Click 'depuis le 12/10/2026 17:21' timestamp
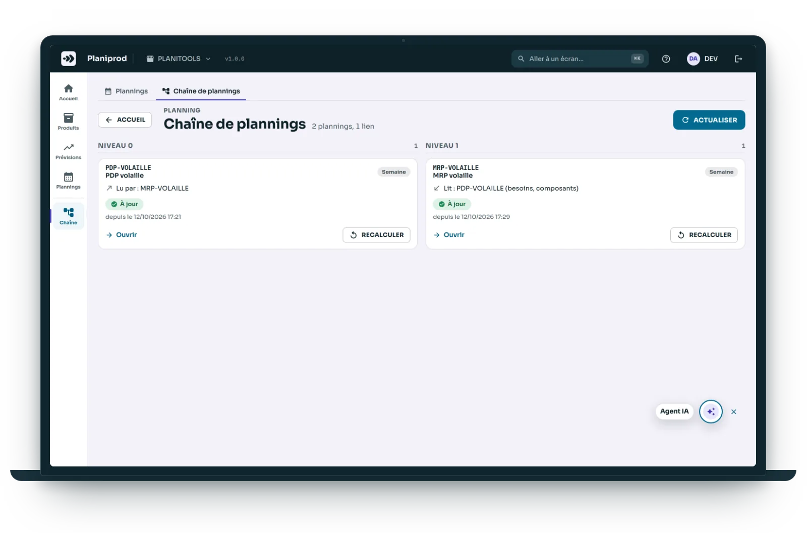The height and width of the screenshot is (533, 807). [143, 217]
